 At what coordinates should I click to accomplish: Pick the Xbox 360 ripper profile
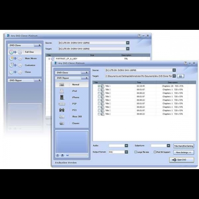72,117
